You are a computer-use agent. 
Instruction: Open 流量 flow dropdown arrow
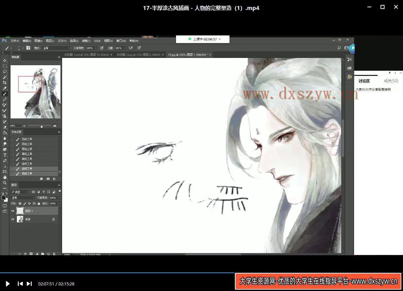[x=125, y=48]
